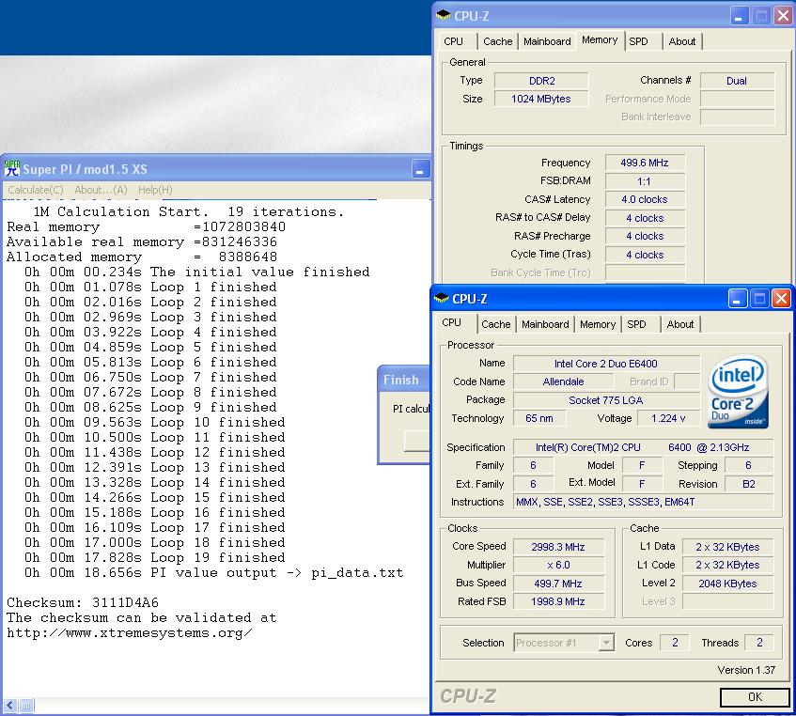Select the Memory tab in back CPU-Z window
Screen dimensions: 796x716
click(x=600, y=40)
